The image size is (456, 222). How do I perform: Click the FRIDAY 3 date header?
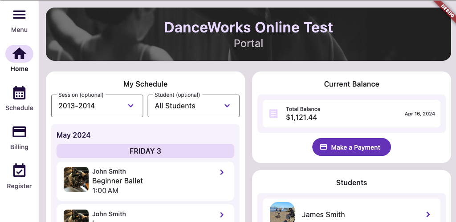click(x=146, y=151)
